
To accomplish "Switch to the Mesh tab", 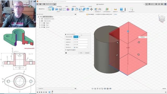I will (67, 7).
